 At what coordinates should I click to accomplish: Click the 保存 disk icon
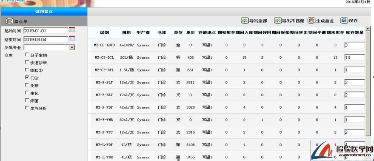[343, 20]
